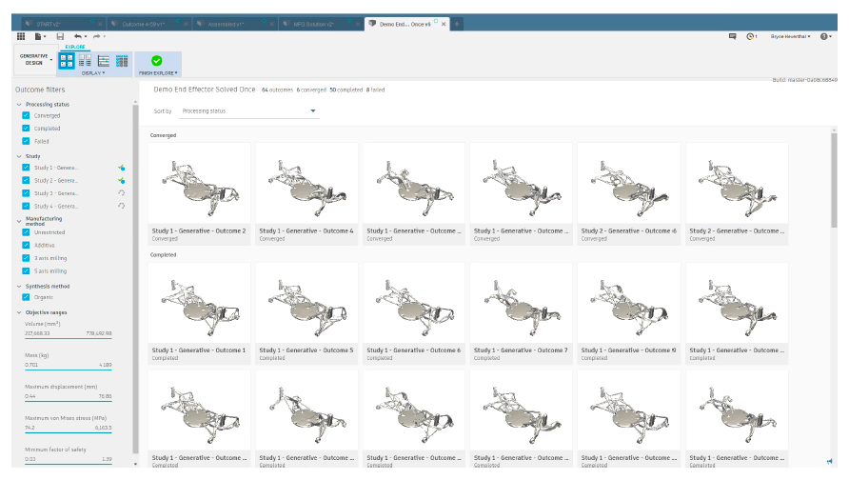Click the Undo arrow icon
The height and width of the screenshot is (480, 849).
click(x=79, y=36)
